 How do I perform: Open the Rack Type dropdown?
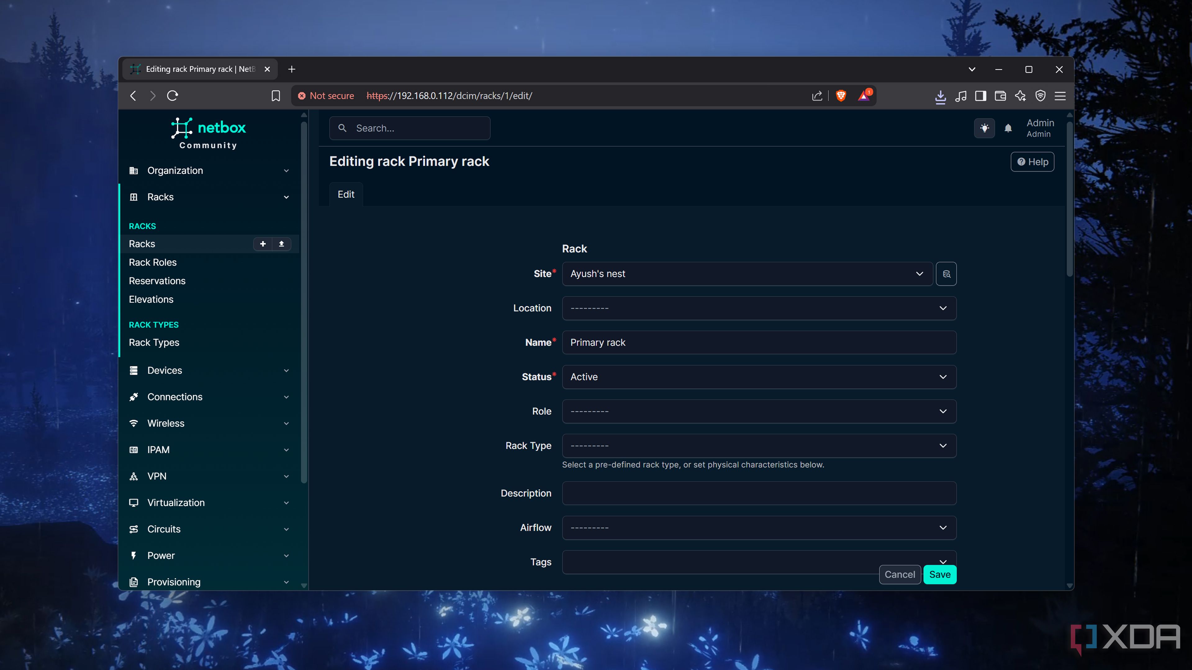coord(759,446)
